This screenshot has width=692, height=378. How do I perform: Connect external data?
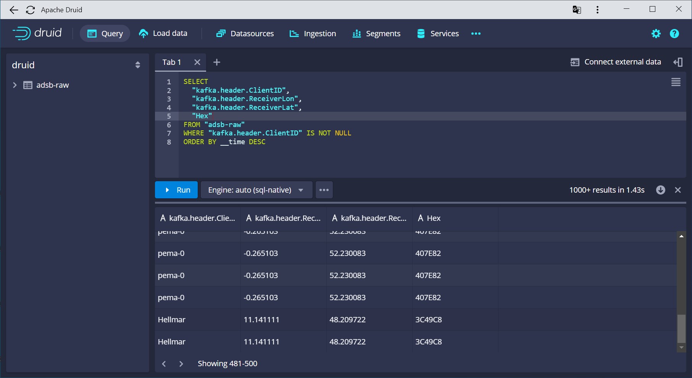pos(616,61)
